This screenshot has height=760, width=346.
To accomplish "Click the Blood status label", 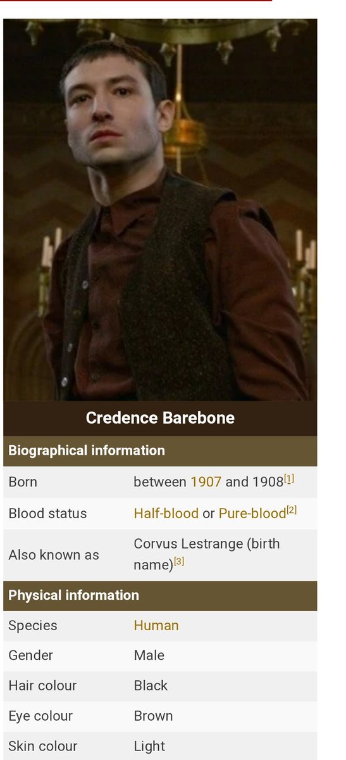I will [x=47, y=514].
